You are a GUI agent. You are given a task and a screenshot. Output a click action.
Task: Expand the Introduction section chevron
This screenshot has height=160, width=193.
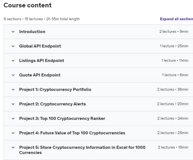coord(13,32)
